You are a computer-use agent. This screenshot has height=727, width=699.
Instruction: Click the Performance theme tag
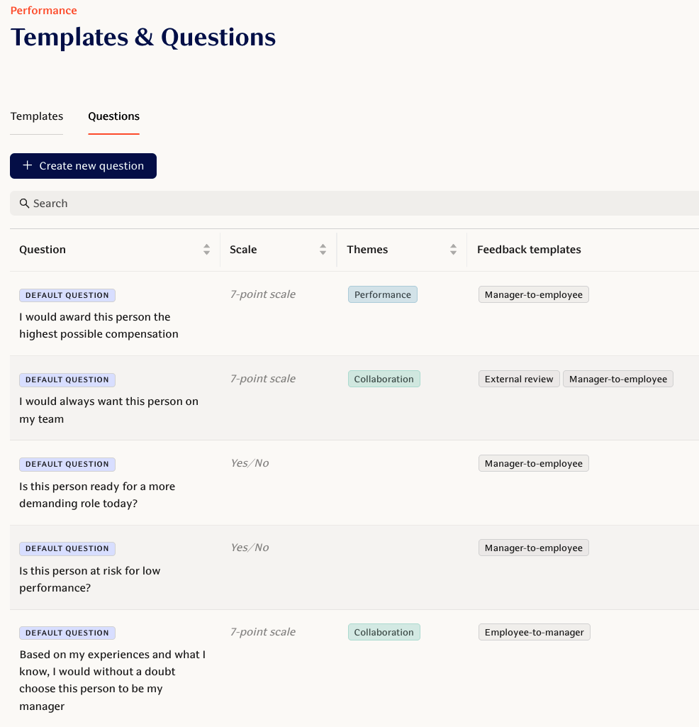point(382,295)
